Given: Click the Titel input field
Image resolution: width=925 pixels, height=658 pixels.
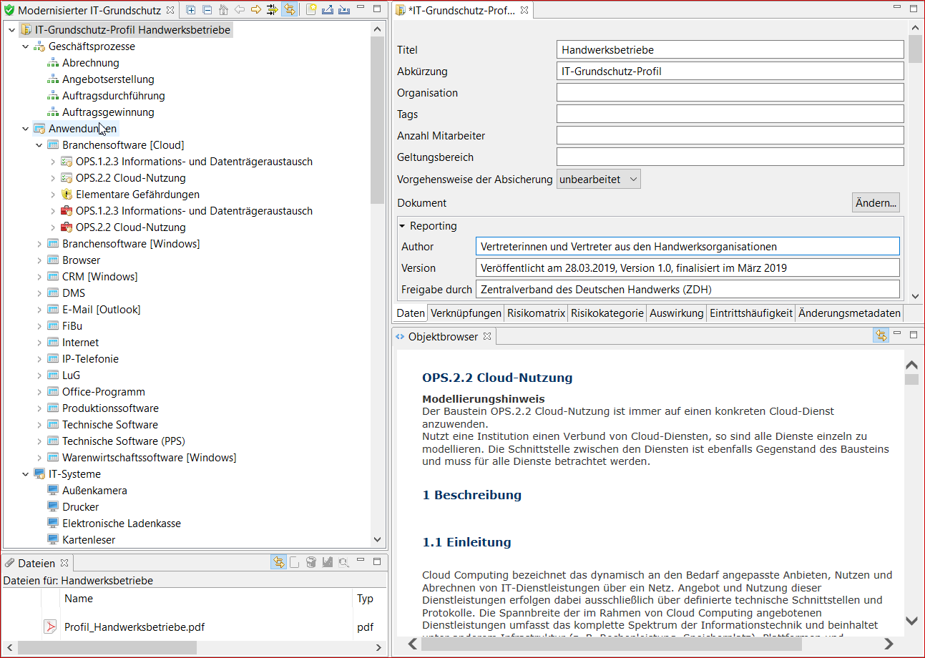Looking at the screenshot, I should pyautogui.click(x=730, y=50).
